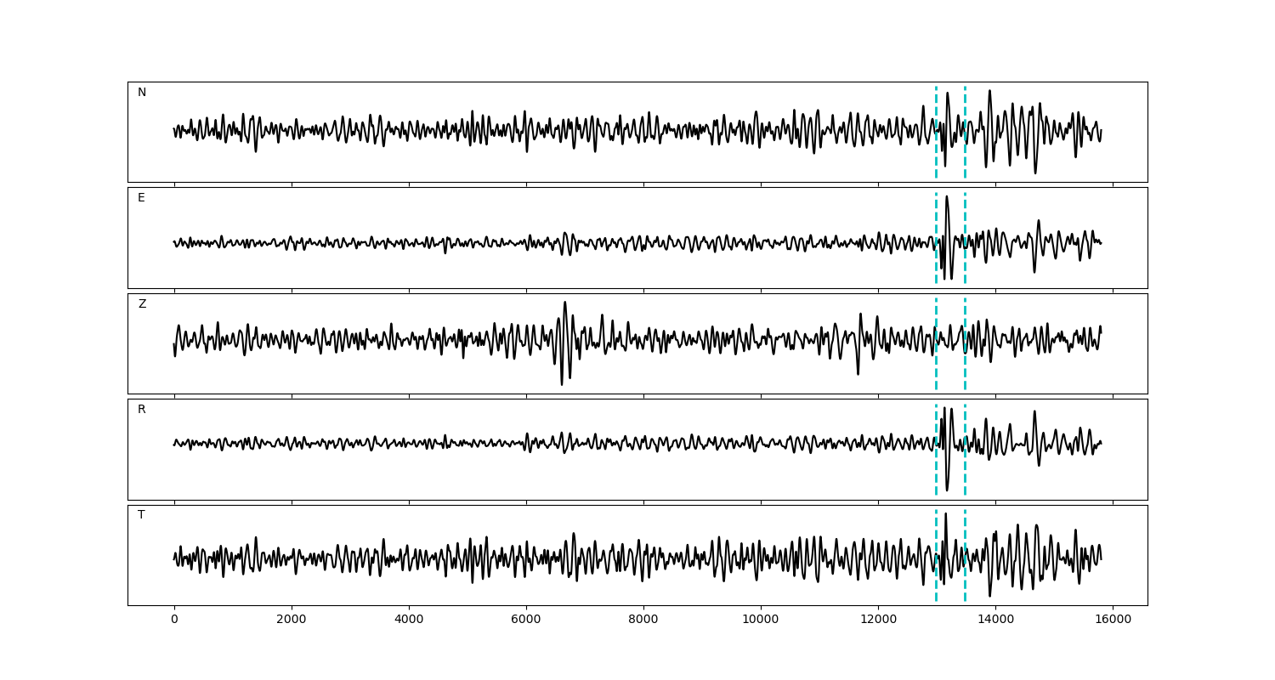The image size is (1275, 680).
Task: Click the R channel label
Action: coord(142,410)
